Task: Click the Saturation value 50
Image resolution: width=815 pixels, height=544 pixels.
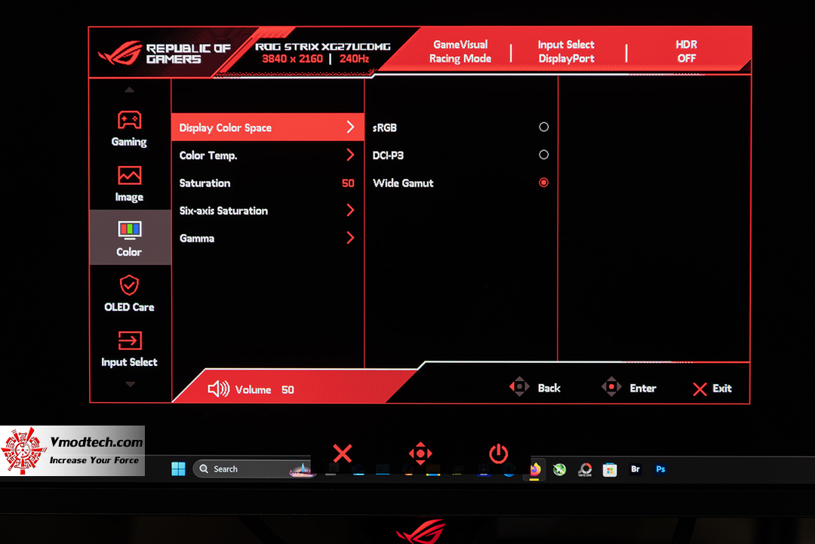Action: point(348,183)
